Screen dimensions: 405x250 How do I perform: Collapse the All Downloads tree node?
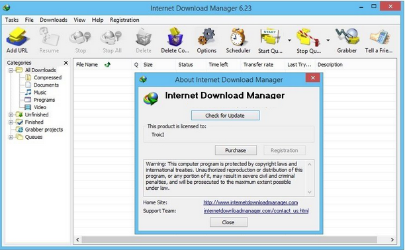11,70
